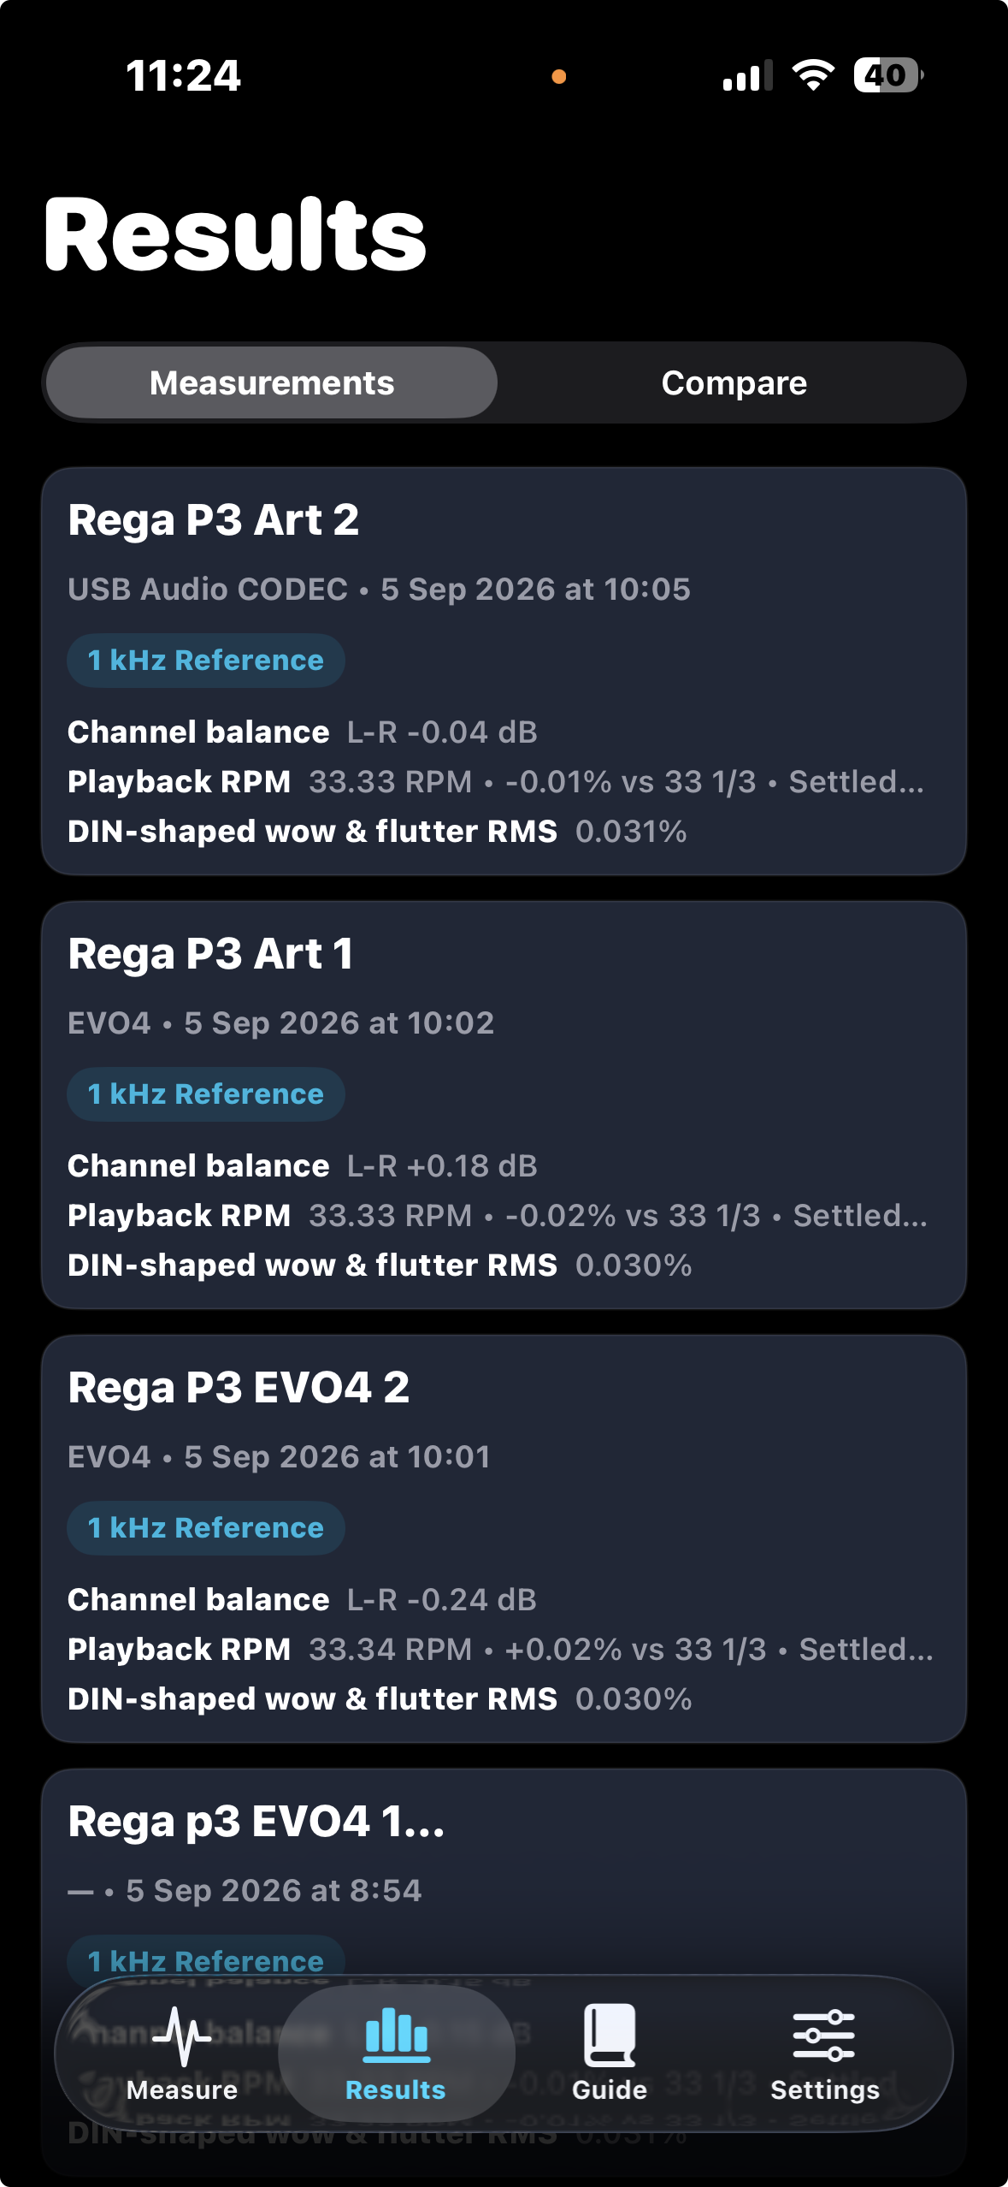Switch to the Compare segment
The image size is (1008, 2187).
click(x=734, y=382)
